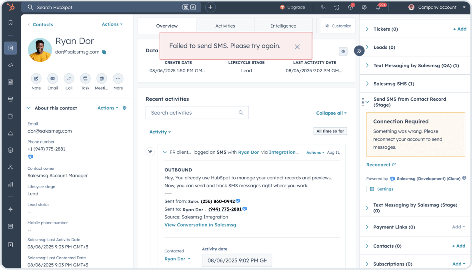This screenshot has height=270, width=472.
Task: Click the Search activities field
Action: 197,113
